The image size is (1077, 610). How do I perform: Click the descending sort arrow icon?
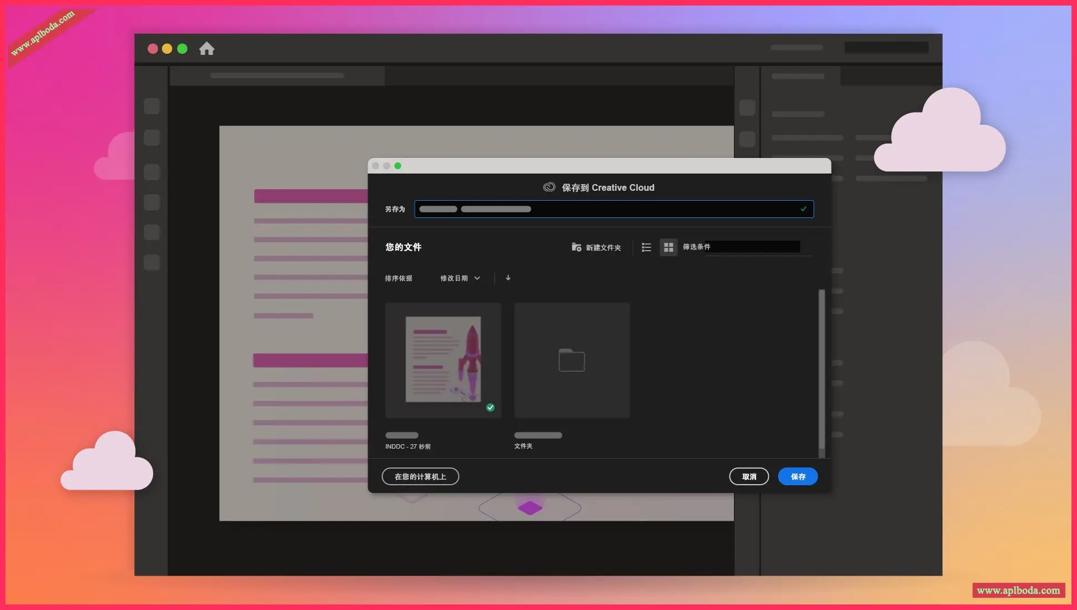(x=508, y=278)
